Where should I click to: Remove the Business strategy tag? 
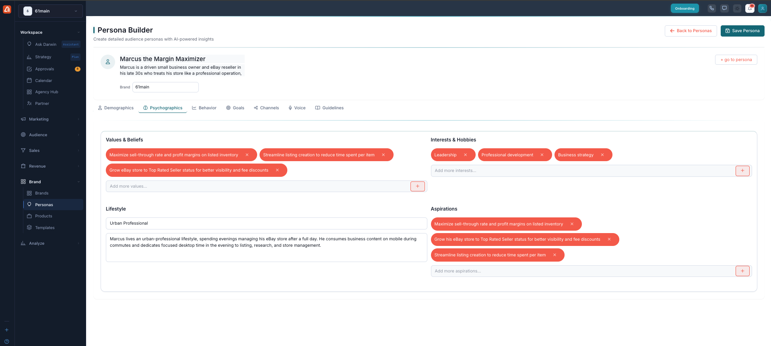(x=602, y=155)
